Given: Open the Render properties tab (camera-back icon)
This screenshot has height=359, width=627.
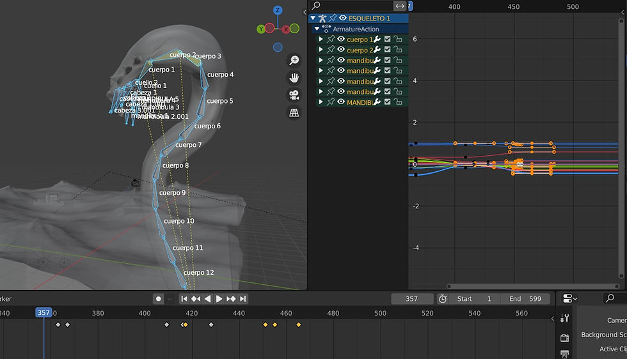Looking at the screenshot, I should 564,338.
